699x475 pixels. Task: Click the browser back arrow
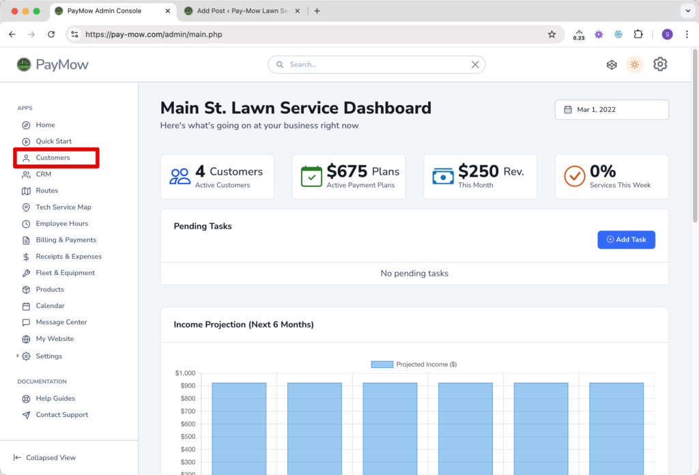(12, 34)
